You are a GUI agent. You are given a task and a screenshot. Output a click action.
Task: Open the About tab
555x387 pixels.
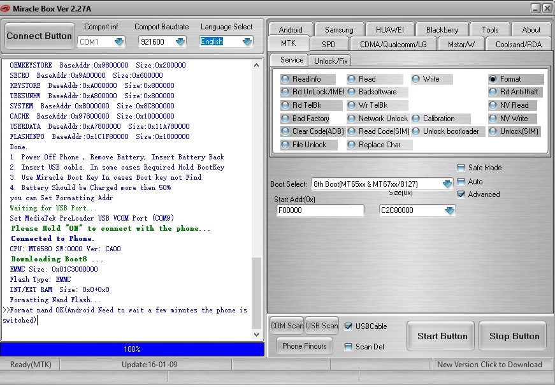tap(531, 30)
